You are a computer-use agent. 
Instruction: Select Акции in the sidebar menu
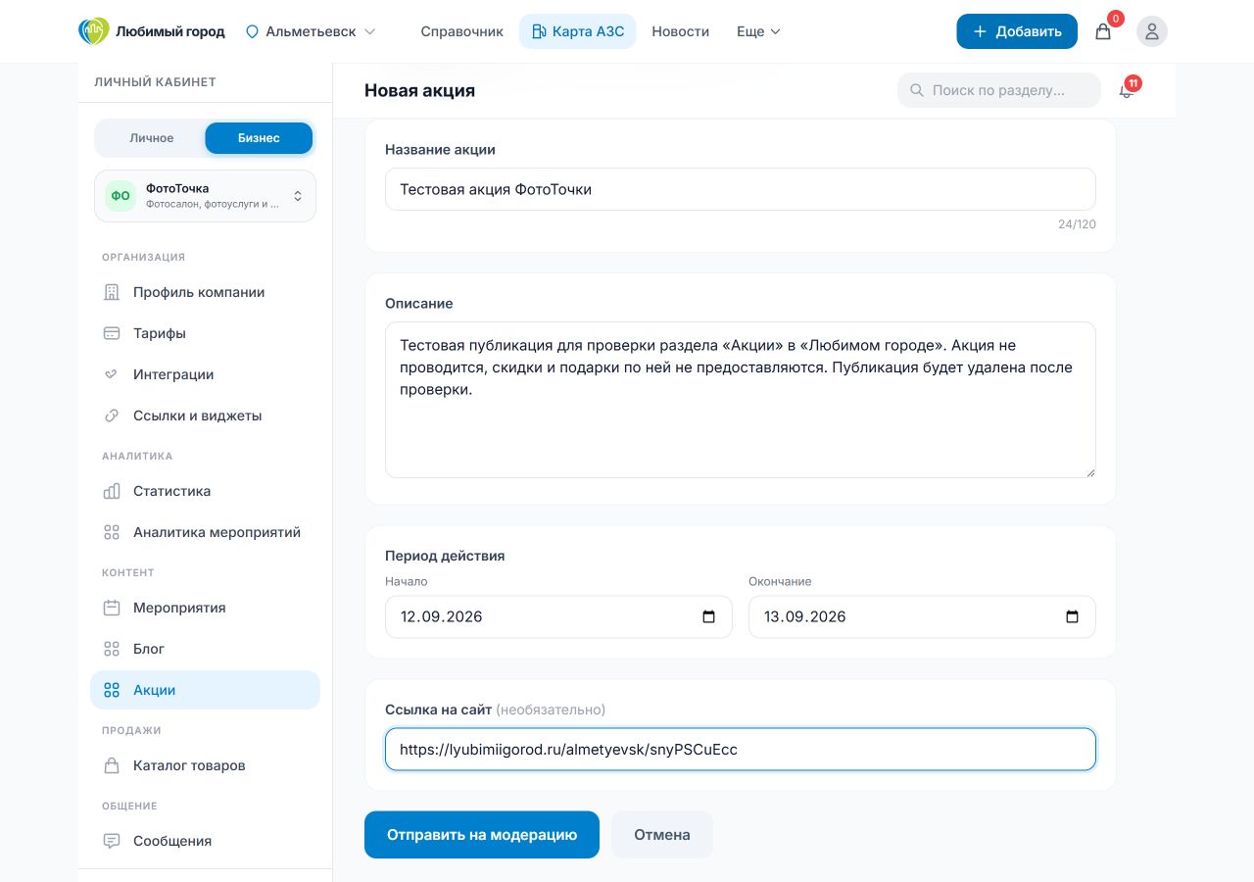coord(206,690)
